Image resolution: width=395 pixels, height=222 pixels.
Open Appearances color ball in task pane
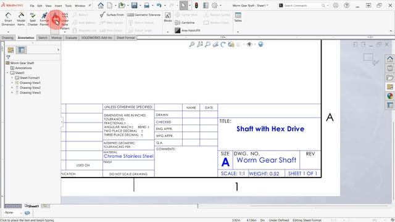390,96
